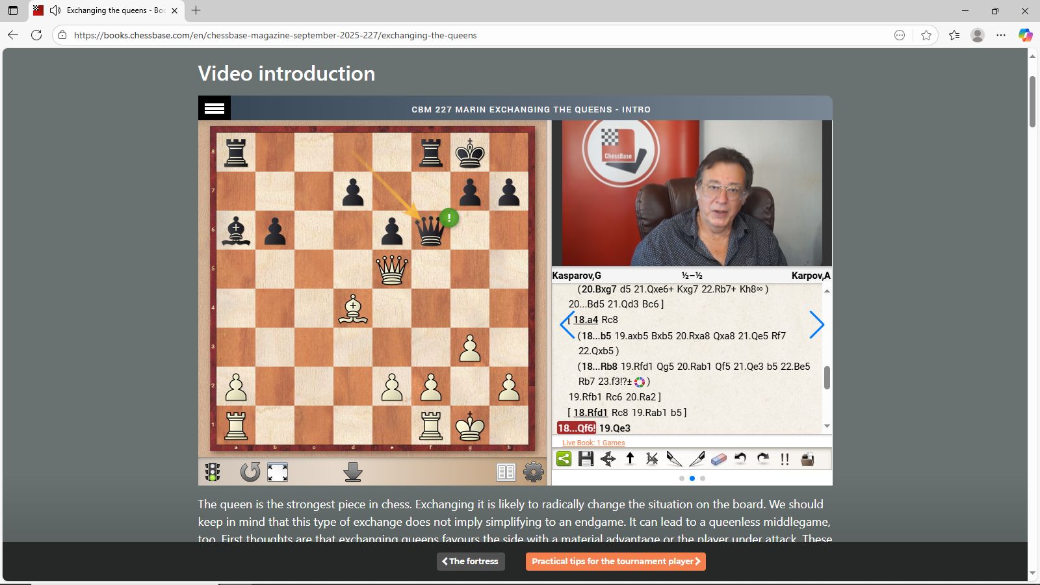
Task: Click the black queen on f6
Action: [x=430, y=231]
